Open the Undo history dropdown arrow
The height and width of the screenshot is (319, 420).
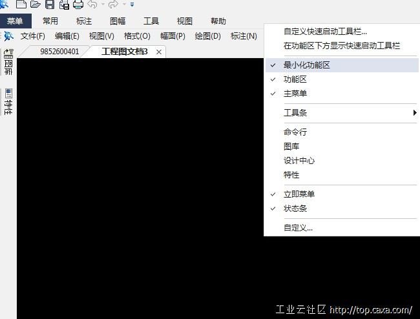tap(103, 4)
